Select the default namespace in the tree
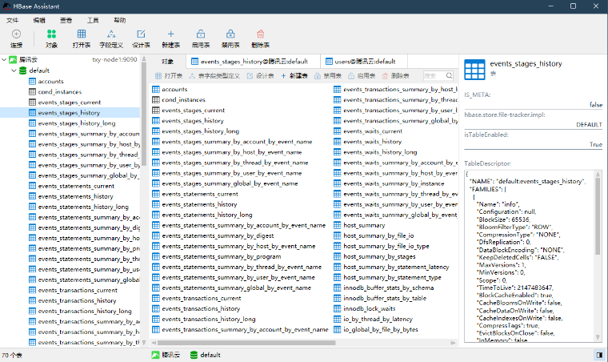This screenshot has height=362, width=608. point(39,70)
